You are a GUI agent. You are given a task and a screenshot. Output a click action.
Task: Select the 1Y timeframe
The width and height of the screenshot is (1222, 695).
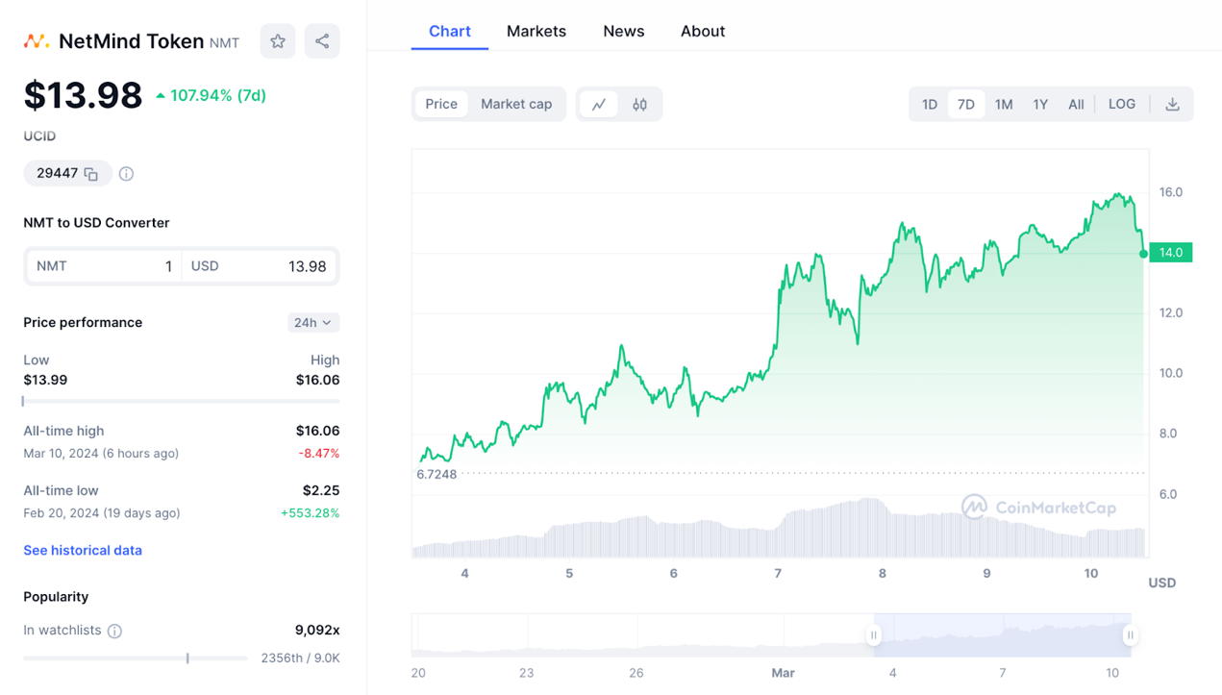[x=1040, y=104]
